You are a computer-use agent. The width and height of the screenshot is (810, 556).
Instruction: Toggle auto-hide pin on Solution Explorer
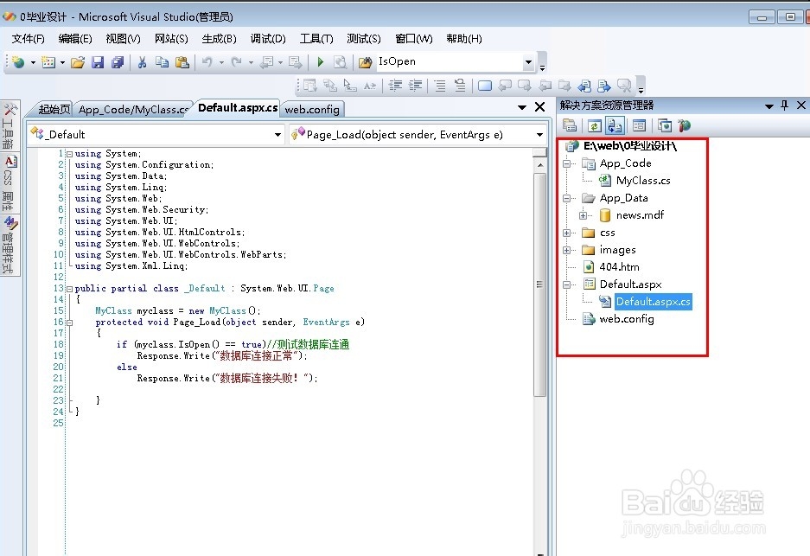pyautogui.click(x=785, y=105)
